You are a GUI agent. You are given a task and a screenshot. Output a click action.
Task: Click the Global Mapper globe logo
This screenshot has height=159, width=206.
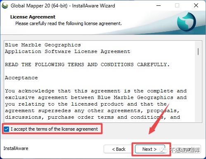(186, 22)
